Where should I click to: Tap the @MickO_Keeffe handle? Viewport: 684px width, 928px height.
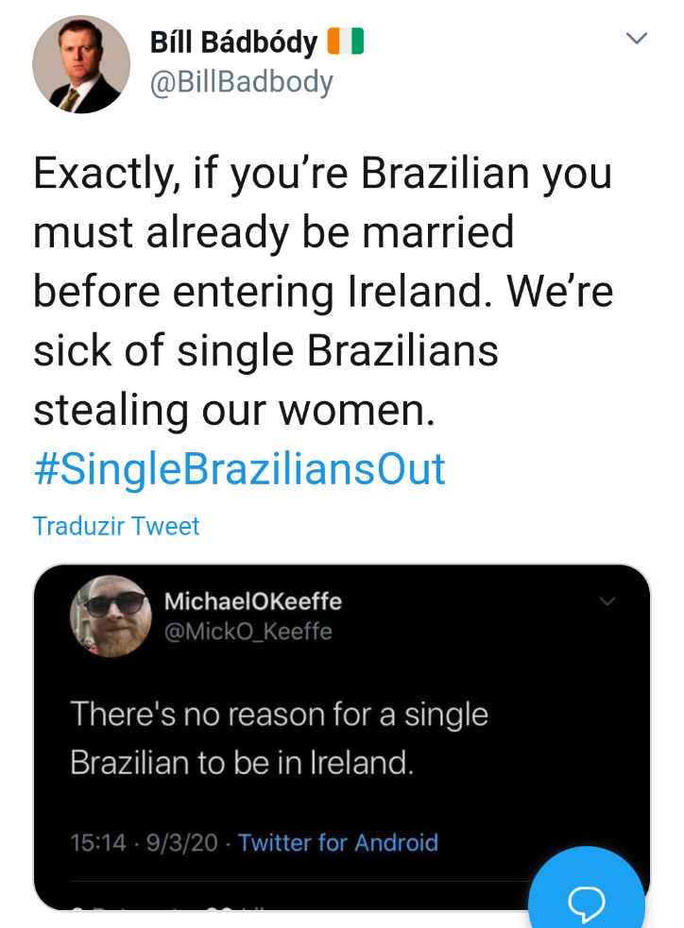[248, 632]
